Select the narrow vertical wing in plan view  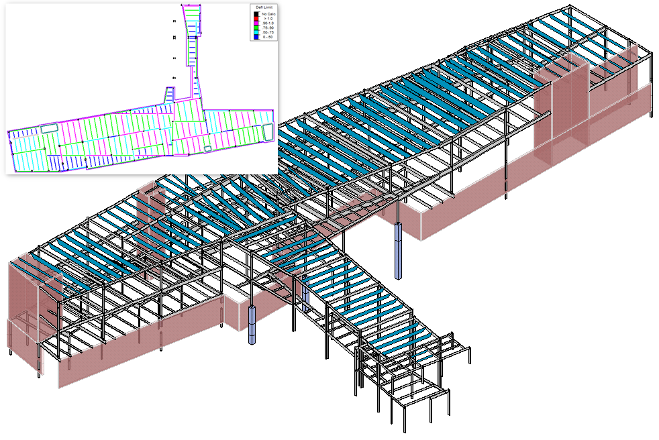click(x=193, y=40)
